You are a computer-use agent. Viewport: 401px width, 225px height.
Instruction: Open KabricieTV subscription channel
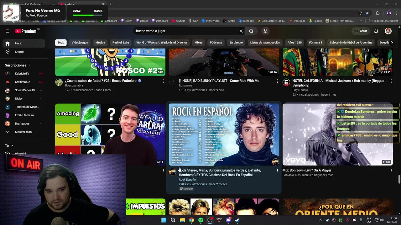point(24,73)
